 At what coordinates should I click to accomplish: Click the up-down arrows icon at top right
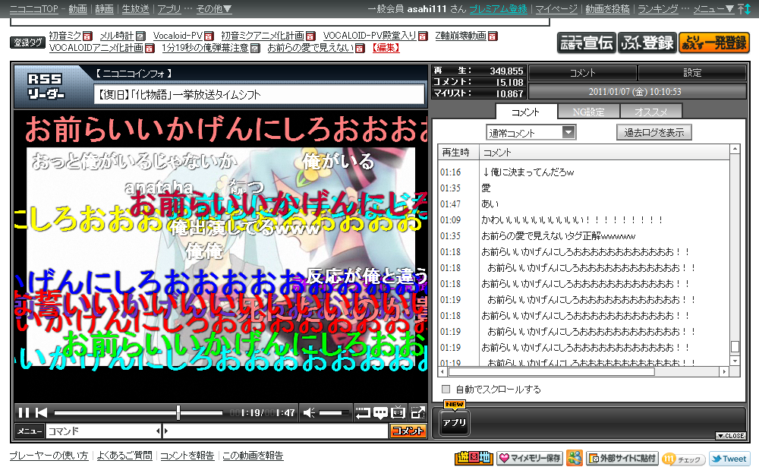tap(744, 8)
